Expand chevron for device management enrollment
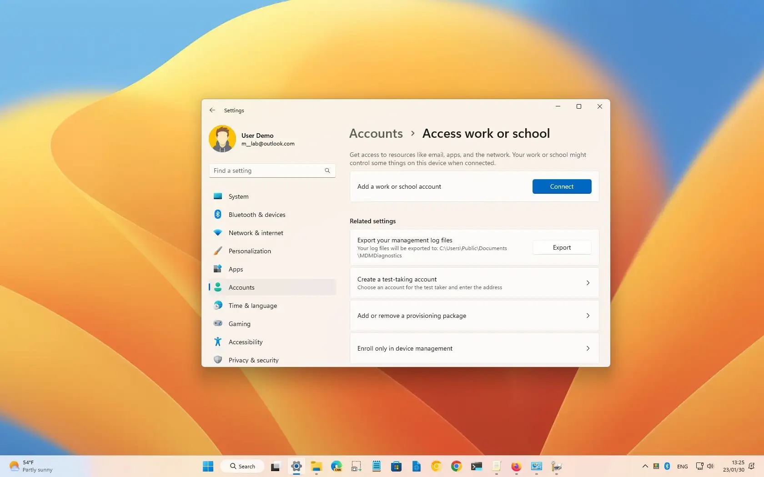 click(588, 348)
